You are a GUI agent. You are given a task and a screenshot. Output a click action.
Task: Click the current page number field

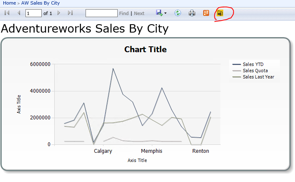pyautogui.click(x=33, y=13)
